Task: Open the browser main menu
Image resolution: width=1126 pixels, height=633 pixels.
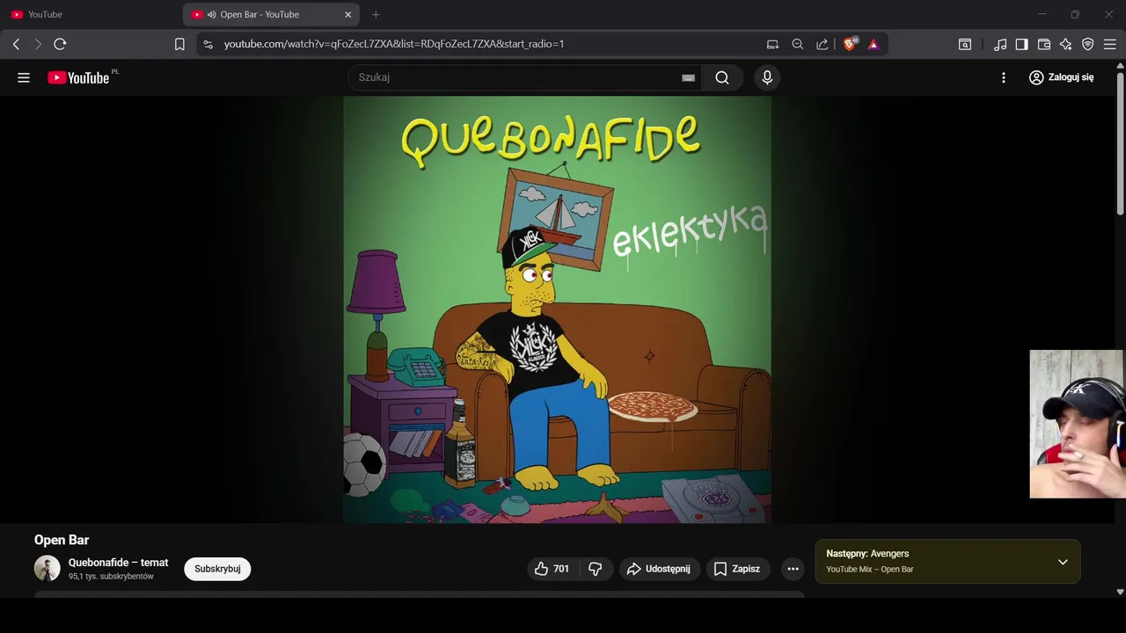Action: point(1110,44)
